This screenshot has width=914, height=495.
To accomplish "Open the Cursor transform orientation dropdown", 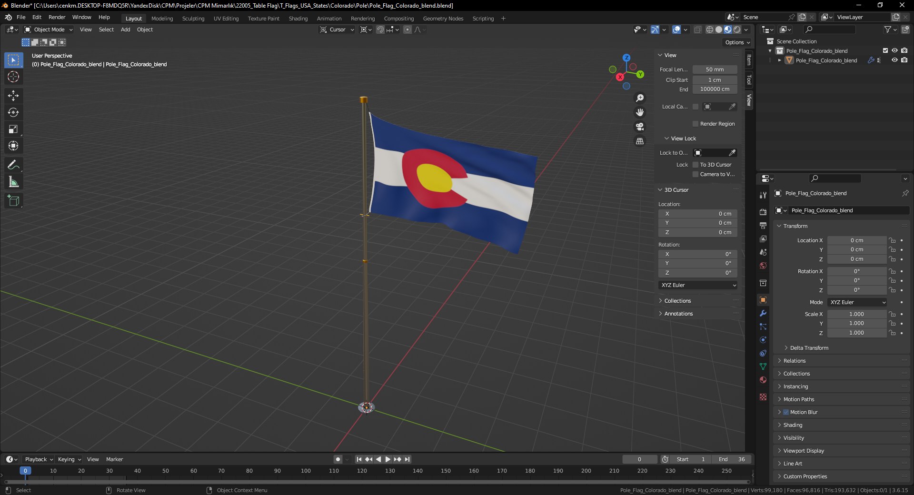I will (x=337, y=30).
